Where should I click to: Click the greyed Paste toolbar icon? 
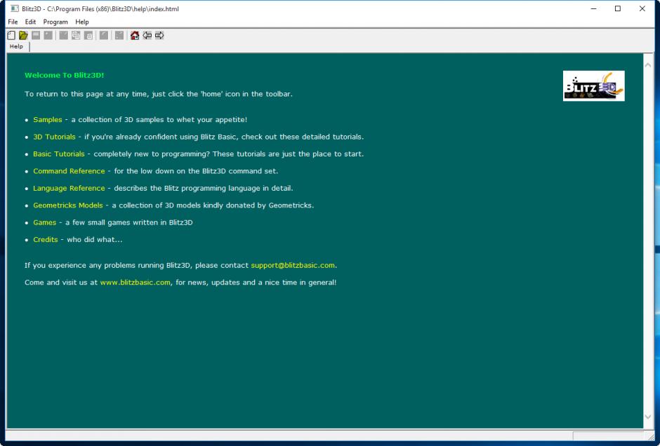coord(88,35)
